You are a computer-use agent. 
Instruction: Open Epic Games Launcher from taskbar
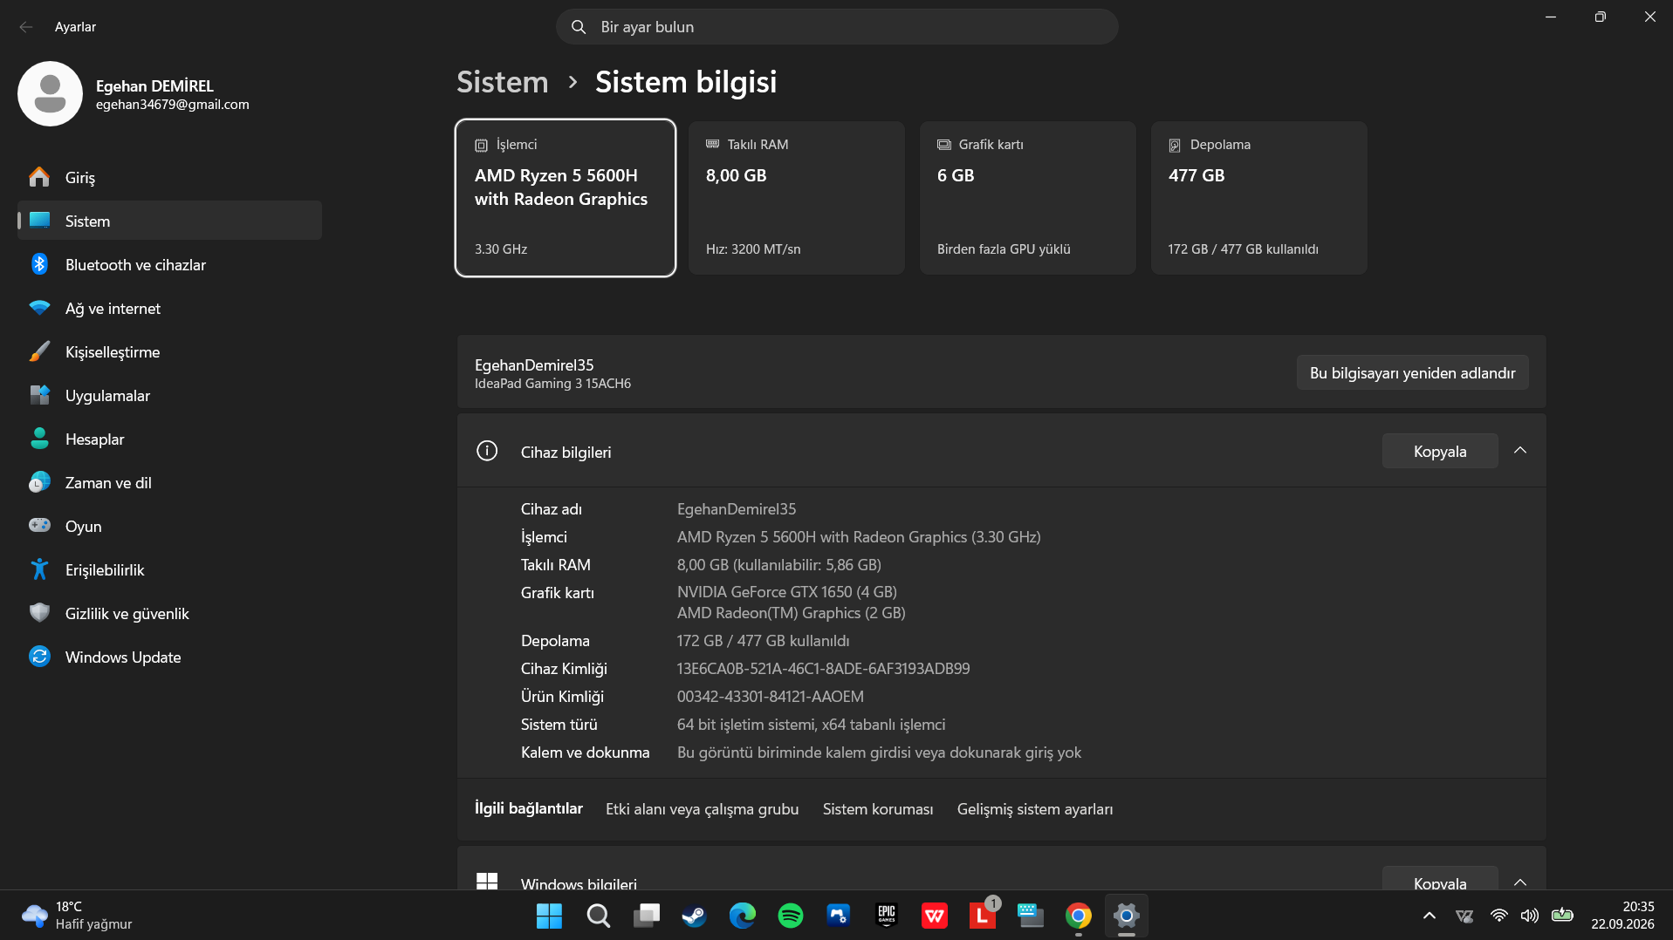coord(887,916)
